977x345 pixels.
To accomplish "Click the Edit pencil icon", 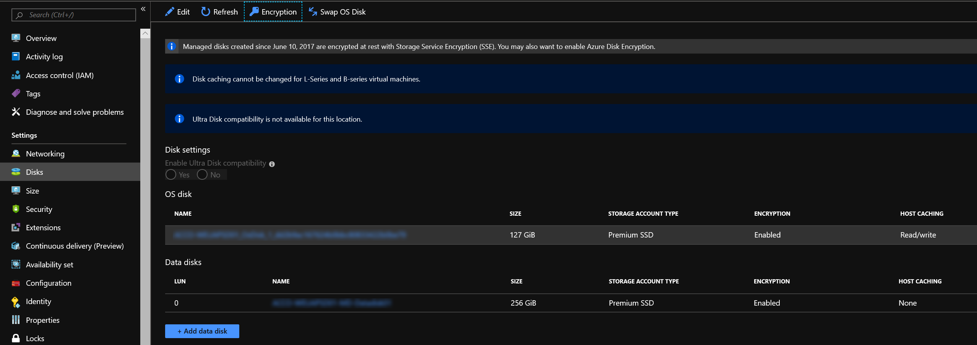I will 169,12.
